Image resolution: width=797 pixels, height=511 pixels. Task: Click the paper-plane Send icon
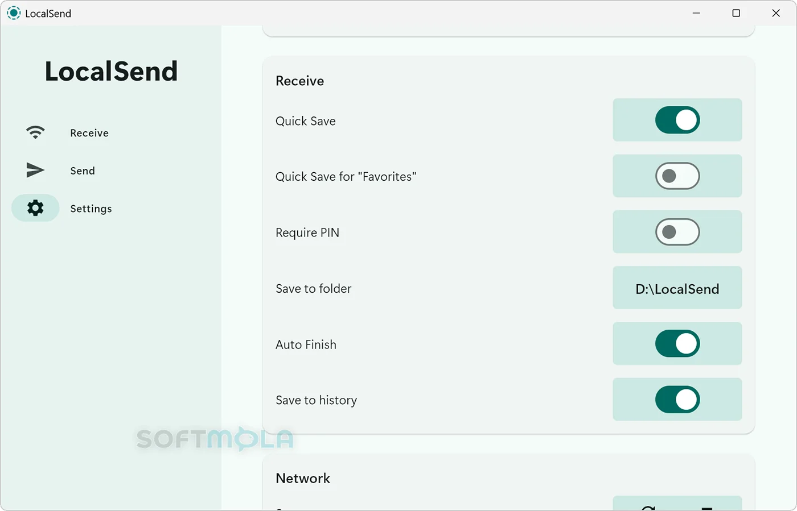click(x=35, y=170)
